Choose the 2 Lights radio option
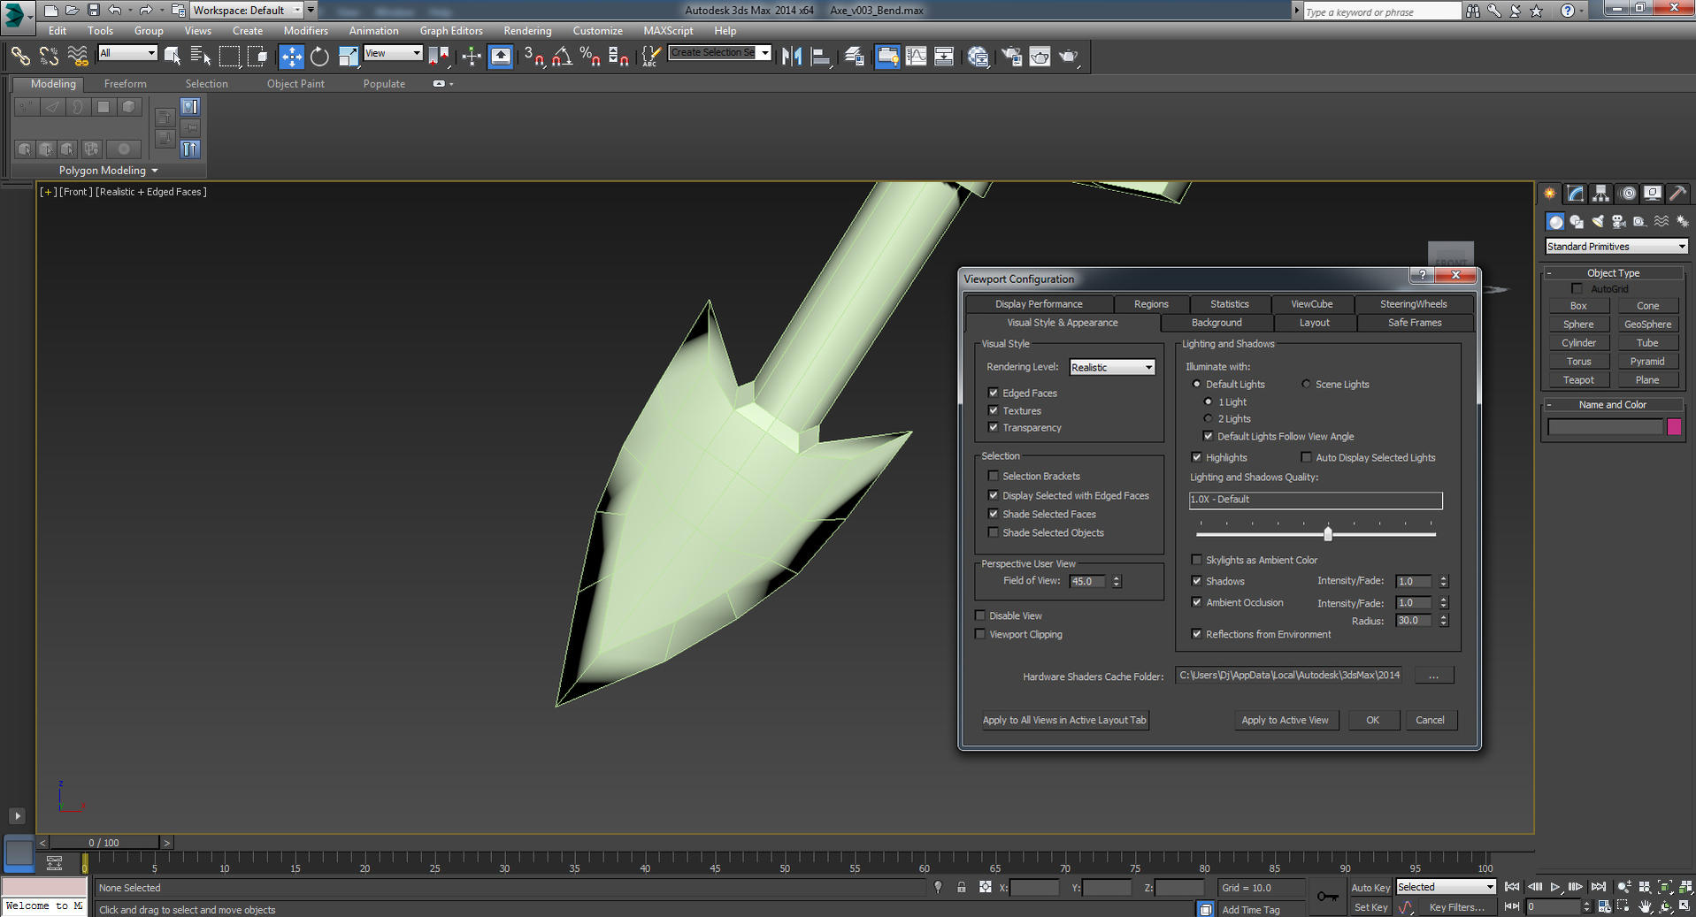The height and width of the screenshot is (917, 1696). 1209,418
